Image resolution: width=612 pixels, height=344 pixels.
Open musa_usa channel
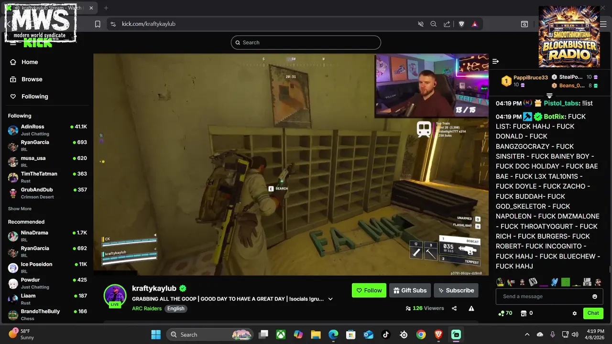pyautogui.click(x=47, y=161)
